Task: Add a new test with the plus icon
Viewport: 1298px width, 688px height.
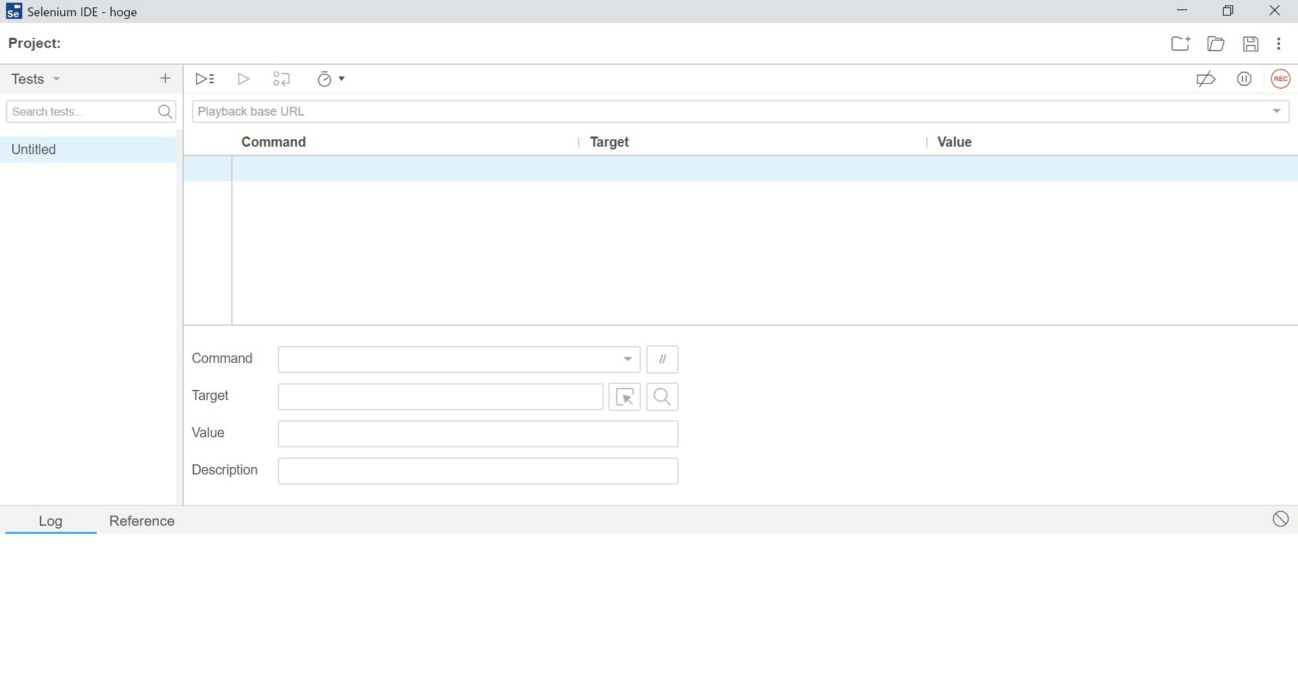Action: click(x=165, y=79)
